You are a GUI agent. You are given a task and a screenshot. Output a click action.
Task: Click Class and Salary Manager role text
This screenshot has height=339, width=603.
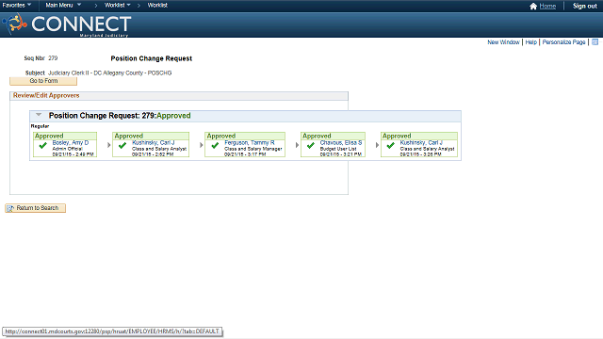(x=253, y=149)
